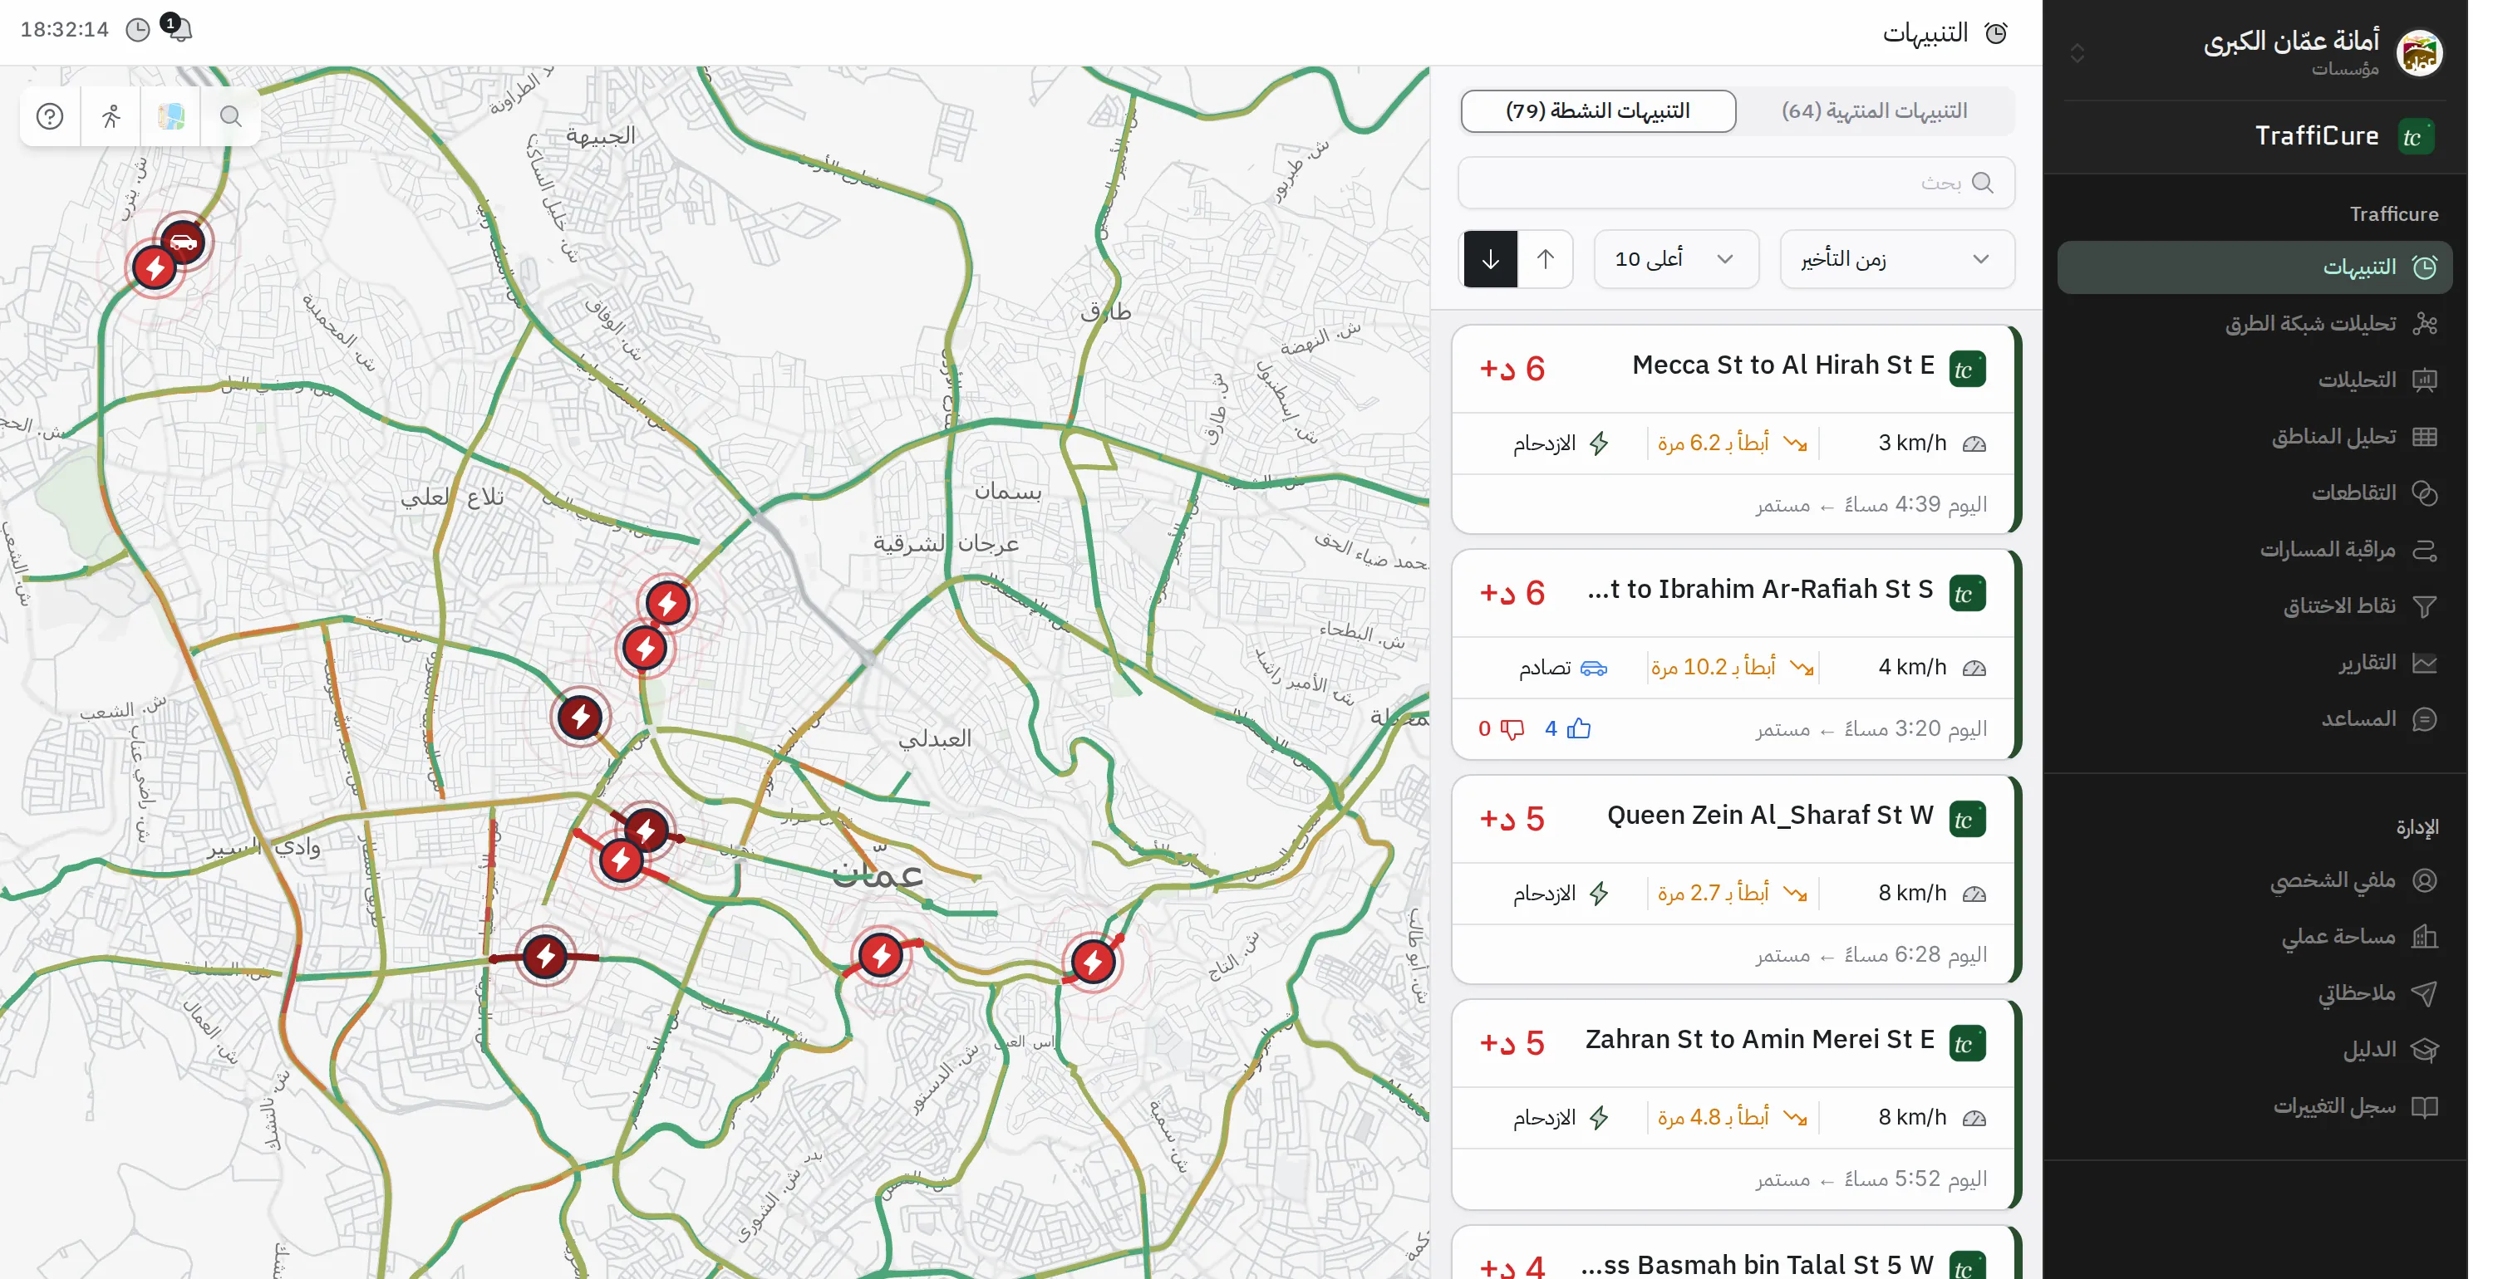Open الدليل guide item
This screenshot has height=1279, width=2493.
coord(2254,1050)
